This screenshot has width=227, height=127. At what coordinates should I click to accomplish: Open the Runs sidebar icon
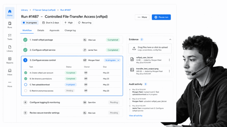[x=10, y=25]
